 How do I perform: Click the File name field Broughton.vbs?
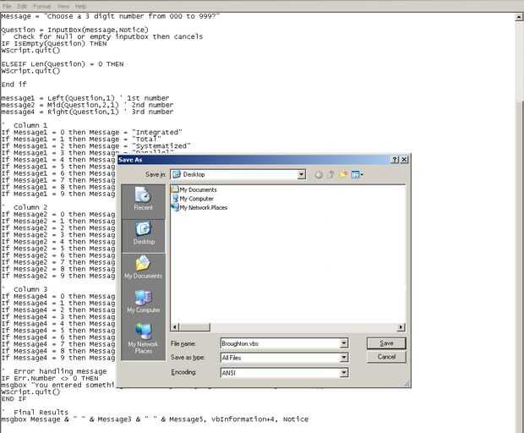click(280, 343)
